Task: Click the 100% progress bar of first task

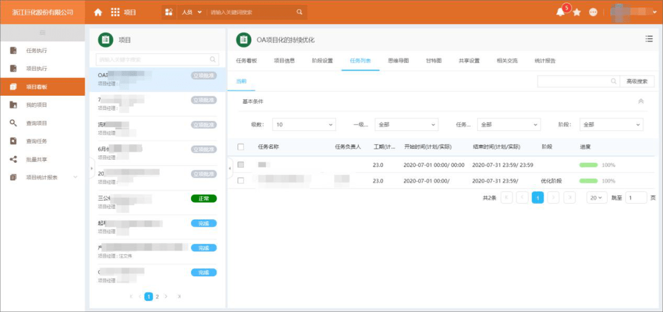Action: (589, 165)
